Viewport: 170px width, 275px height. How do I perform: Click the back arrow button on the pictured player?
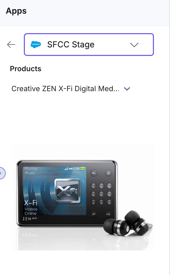coord(94,173)
